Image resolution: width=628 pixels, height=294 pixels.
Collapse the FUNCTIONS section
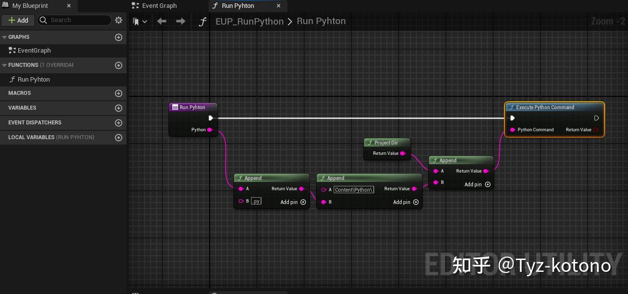[4, 65]
